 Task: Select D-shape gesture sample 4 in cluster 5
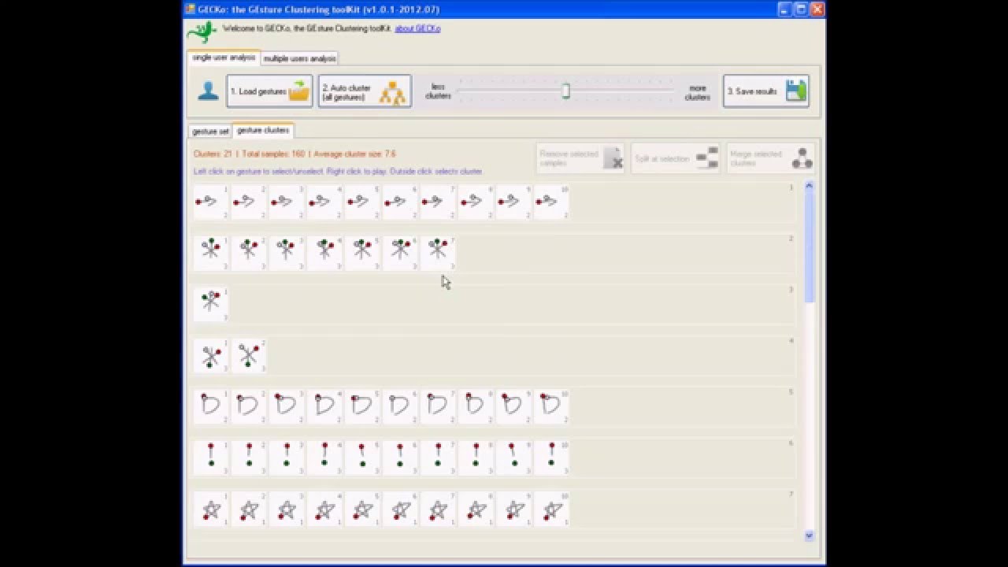[324, 407]
